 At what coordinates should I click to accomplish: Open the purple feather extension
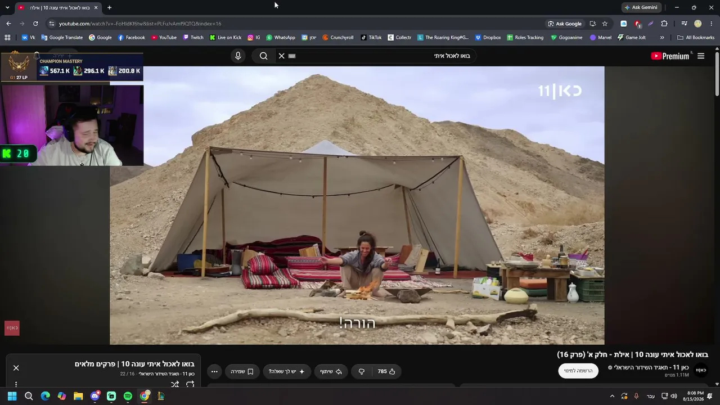651,24
